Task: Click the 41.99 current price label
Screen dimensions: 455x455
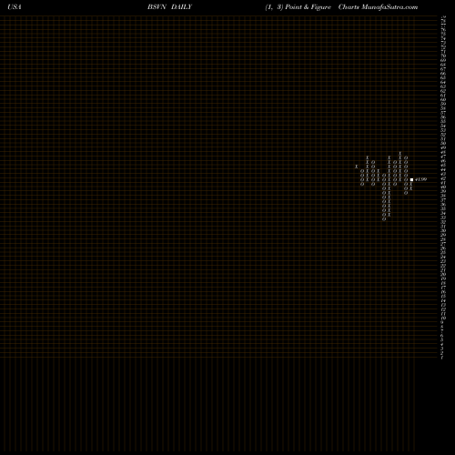Action: pos(421,179)
